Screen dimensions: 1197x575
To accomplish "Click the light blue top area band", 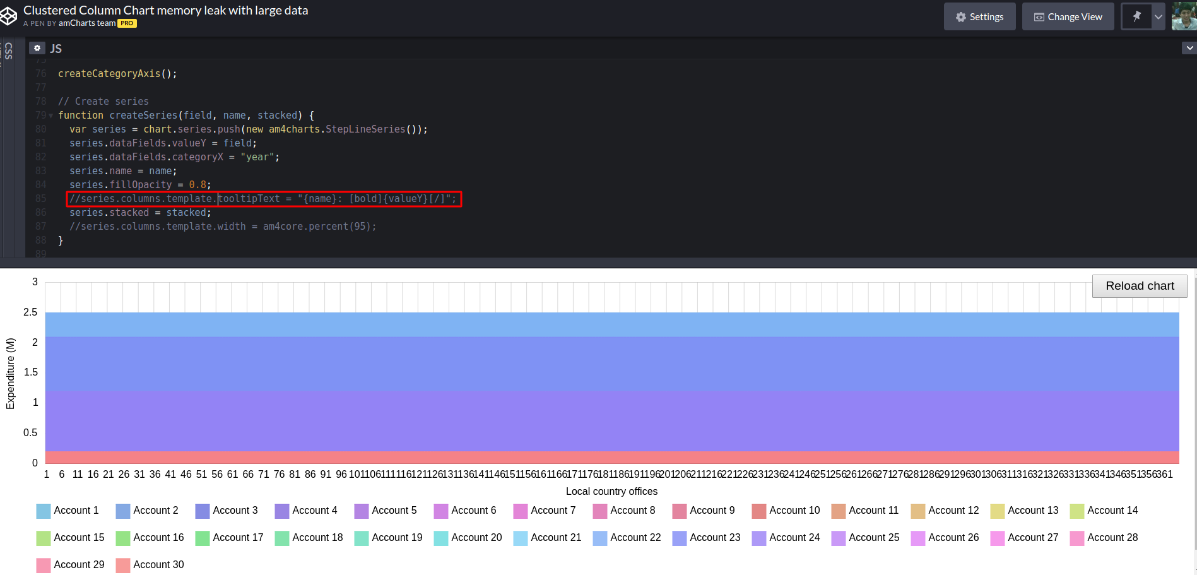I will [612, 324].
